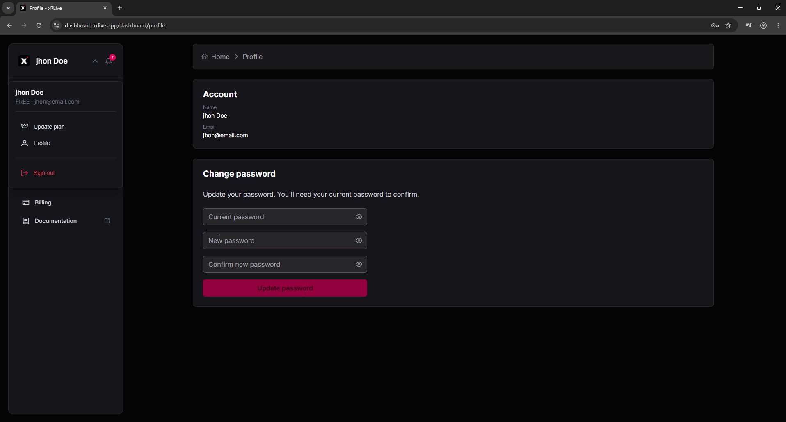
Task: Open the password manager key icon
Action: pyautogui.click(x=715, y=25)
